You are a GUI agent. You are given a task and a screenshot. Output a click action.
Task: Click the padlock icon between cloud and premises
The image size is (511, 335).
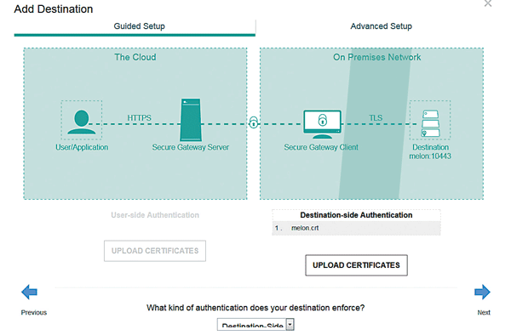coord(254,122)
